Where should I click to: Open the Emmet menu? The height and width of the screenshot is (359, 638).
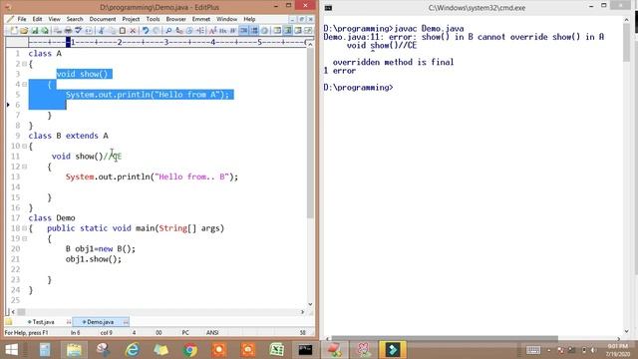point(201,19)
